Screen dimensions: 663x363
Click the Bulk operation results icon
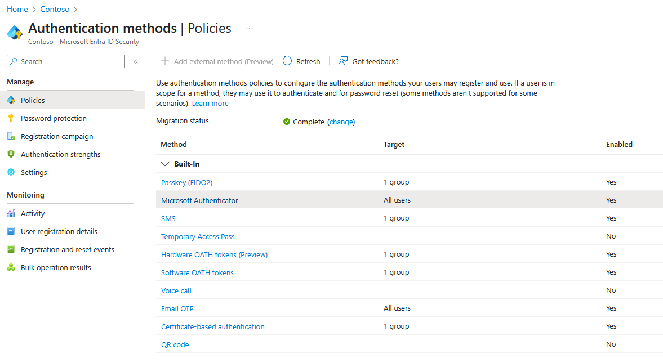11,267
